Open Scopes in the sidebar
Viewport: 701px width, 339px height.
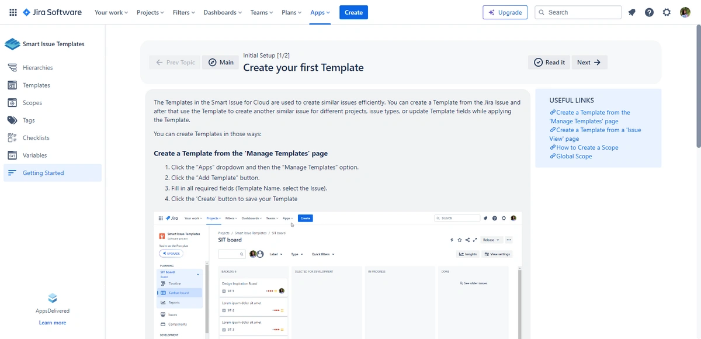coord(53,103)
